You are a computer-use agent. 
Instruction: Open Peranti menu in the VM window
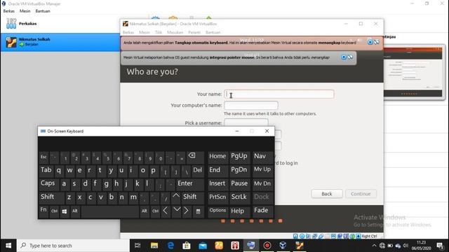pos(194,32)
